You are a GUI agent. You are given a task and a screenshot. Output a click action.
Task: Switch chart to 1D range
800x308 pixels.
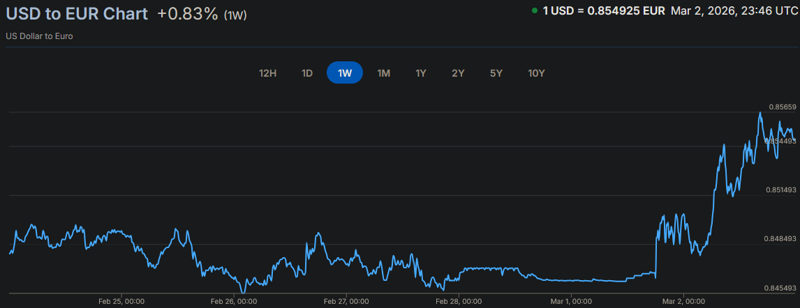click(x=306, y=73)
